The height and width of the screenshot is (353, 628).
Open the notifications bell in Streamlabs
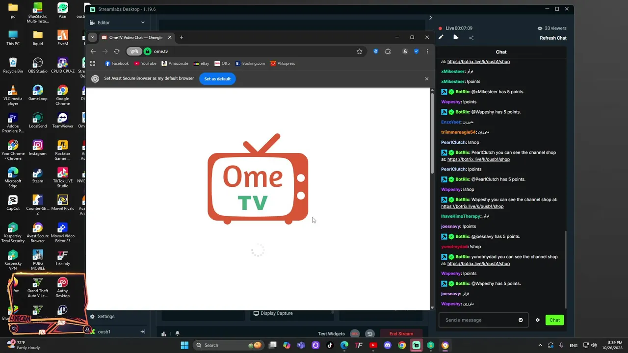tap(177, 334)
